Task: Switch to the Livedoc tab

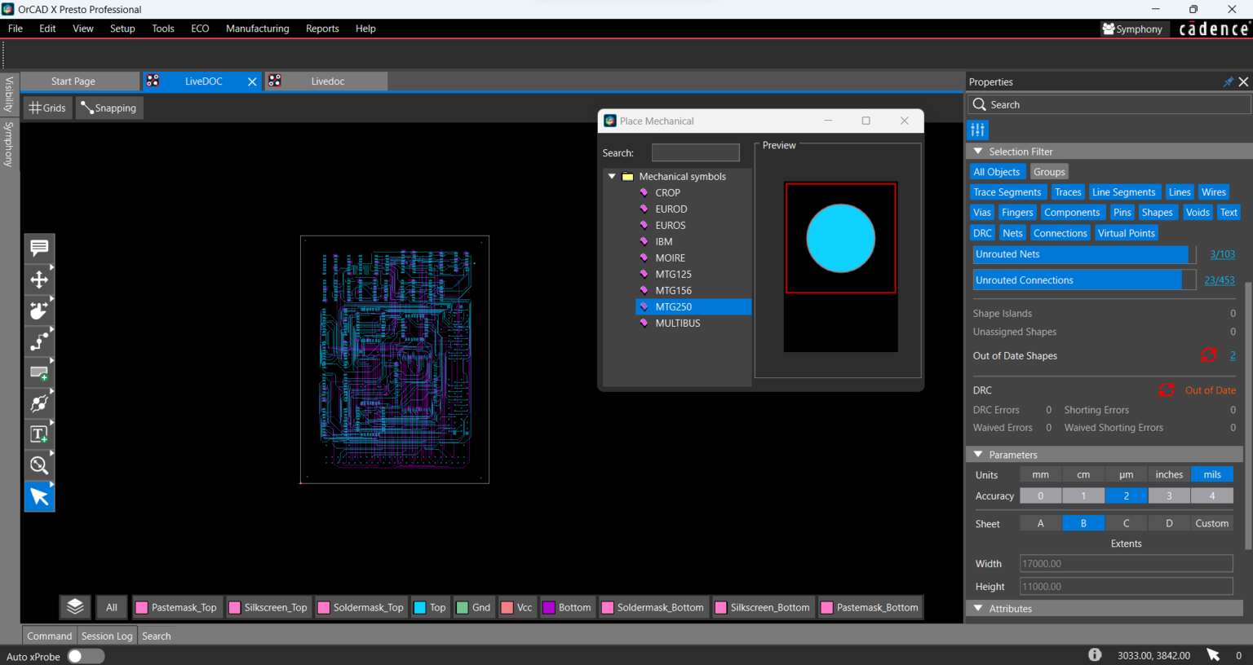Action: (326, 81)
